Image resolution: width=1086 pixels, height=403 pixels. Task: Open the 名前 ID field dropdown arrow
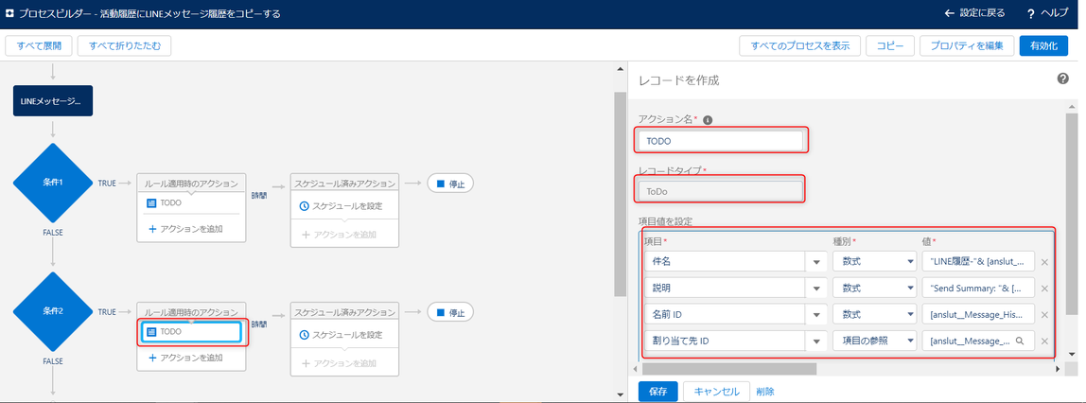coord(815,315)
